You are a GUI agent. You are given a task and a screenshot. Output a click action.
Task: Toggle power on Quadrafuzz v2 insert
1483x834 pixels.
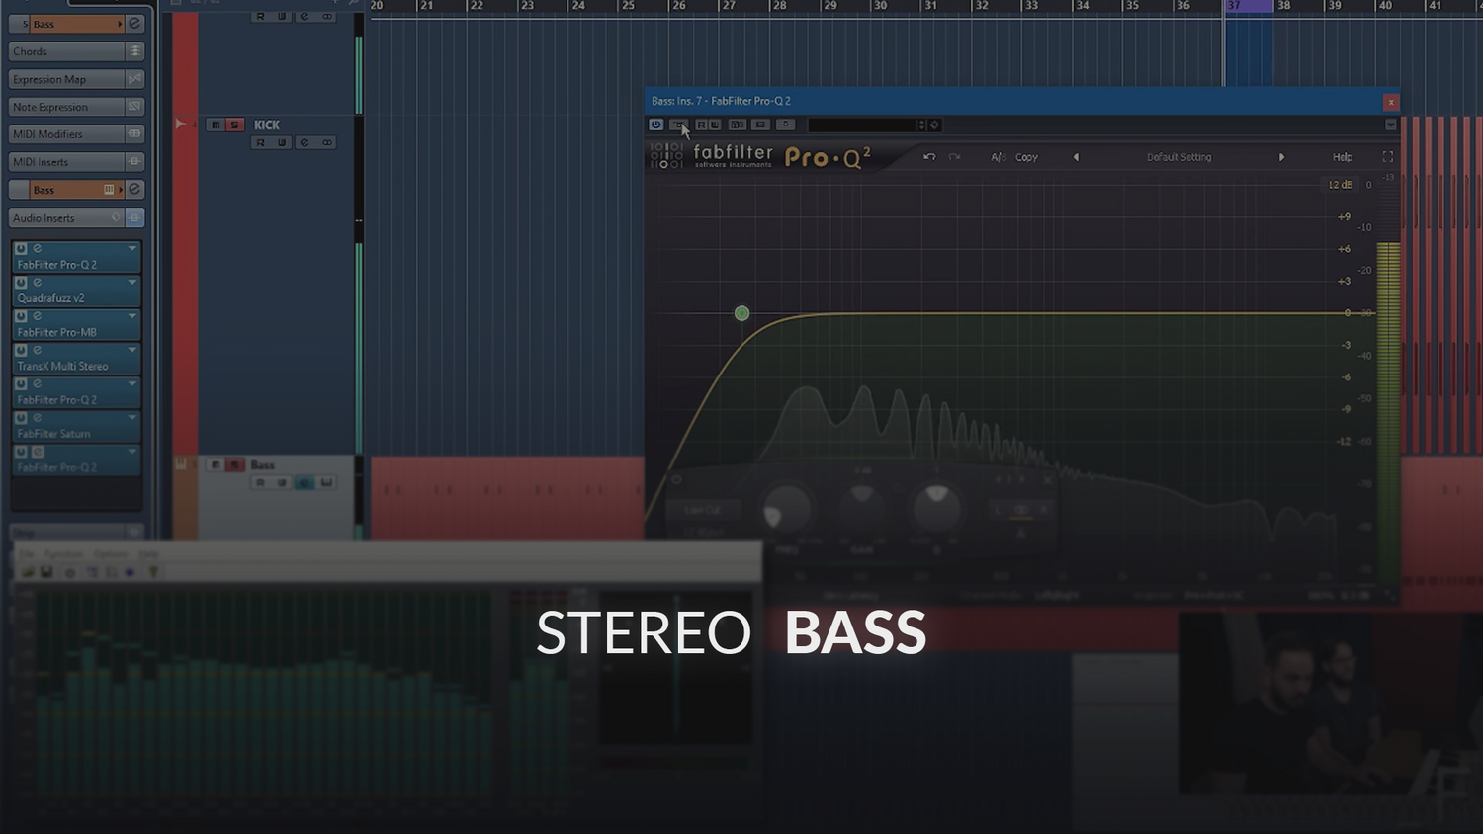point(21,282)
